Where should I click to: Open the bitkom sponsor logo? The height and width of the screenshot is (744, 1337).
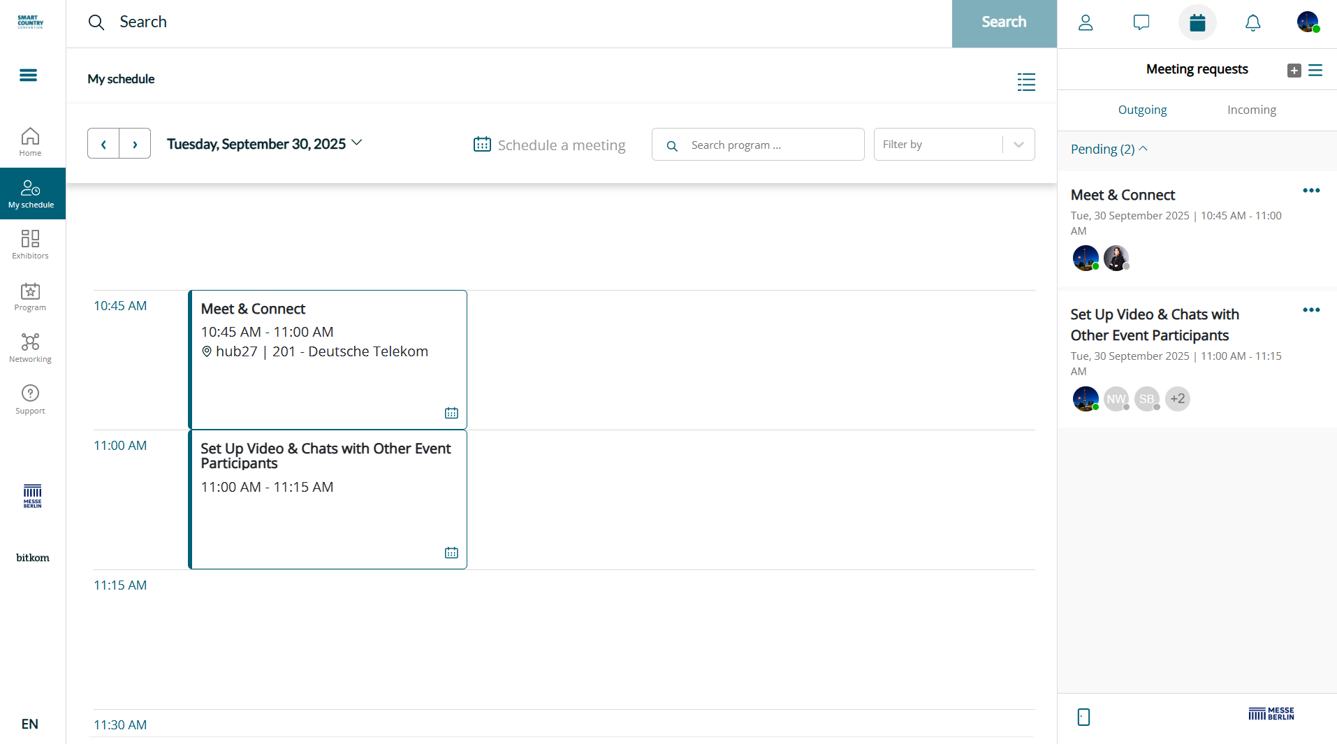coord(33,557)
